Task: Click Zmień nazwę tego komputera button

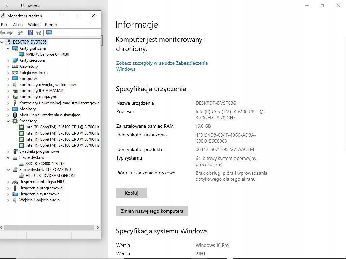Action: (x=152, y=211)
